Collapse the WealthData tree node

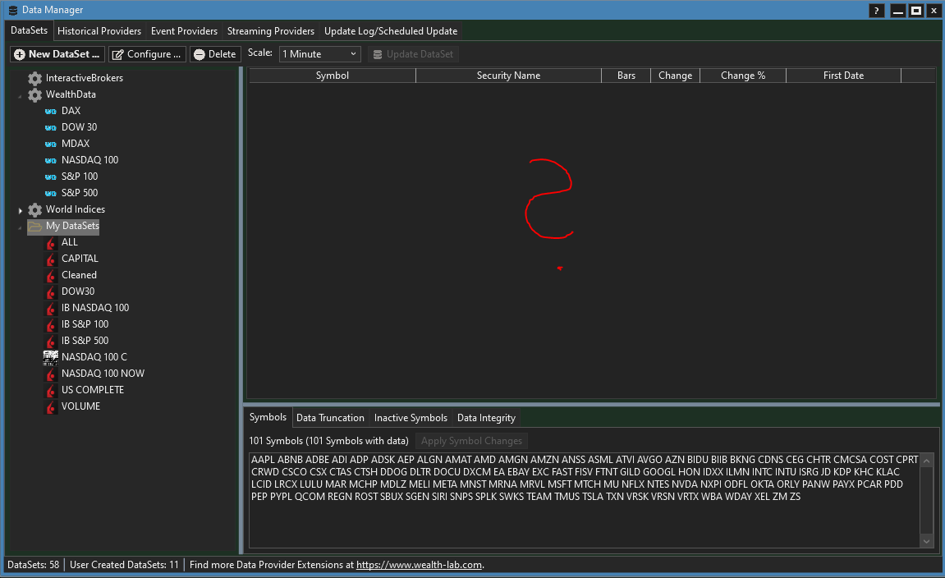coord(20,95)
